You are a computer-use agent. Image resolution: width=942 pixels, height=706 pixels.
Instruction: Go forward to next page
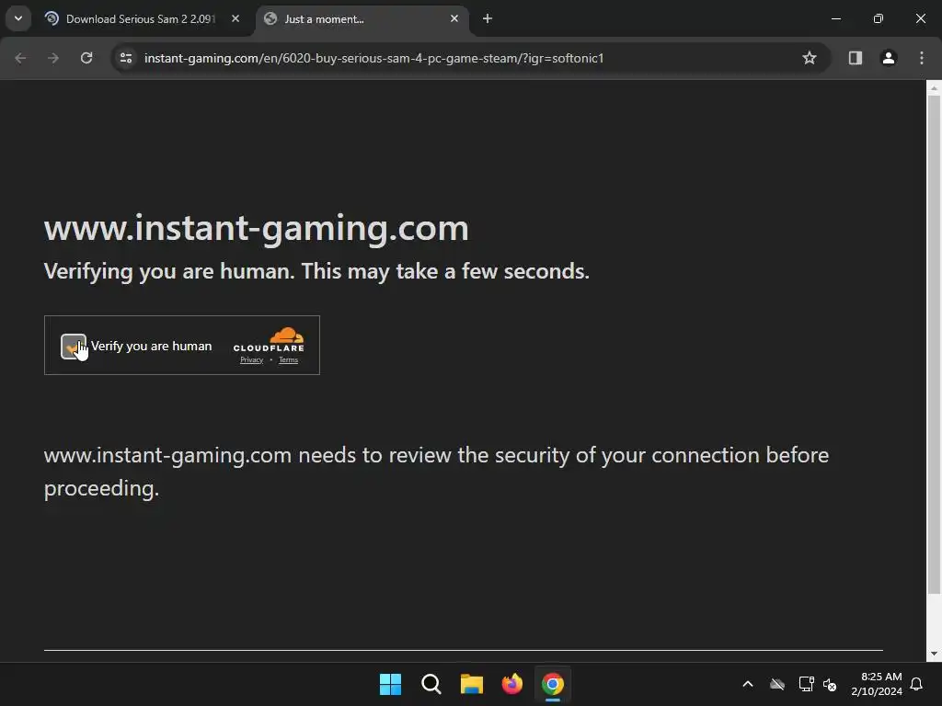click(53, 58)
